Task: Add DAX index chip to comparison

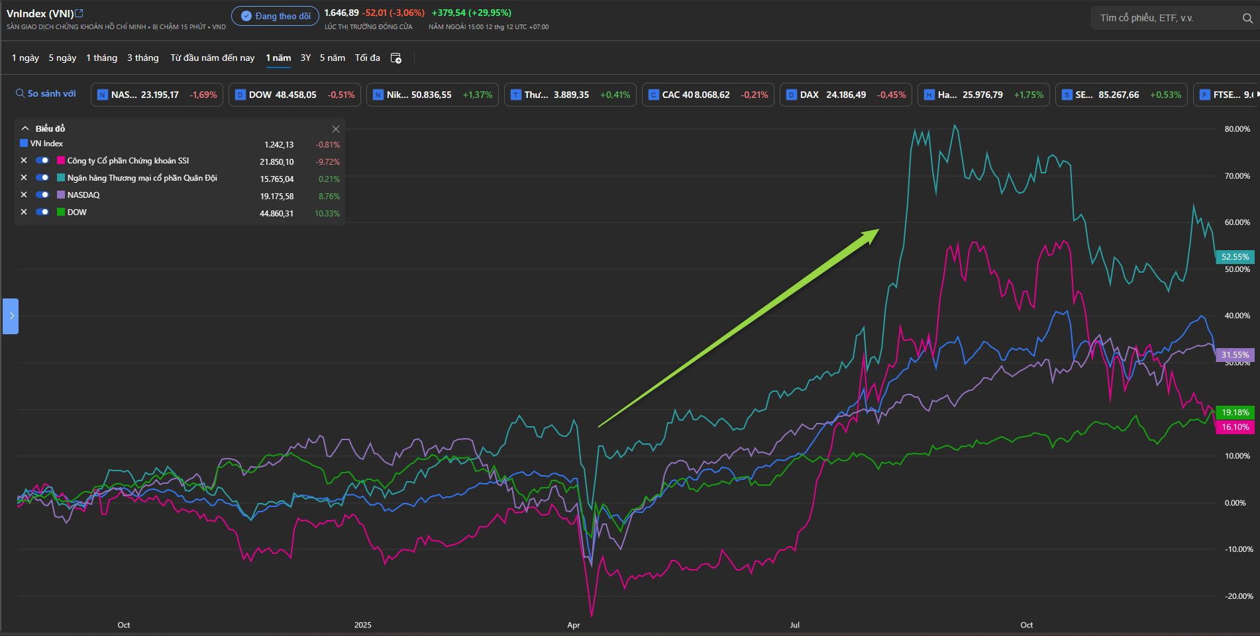Action: [x=845, y=95]
